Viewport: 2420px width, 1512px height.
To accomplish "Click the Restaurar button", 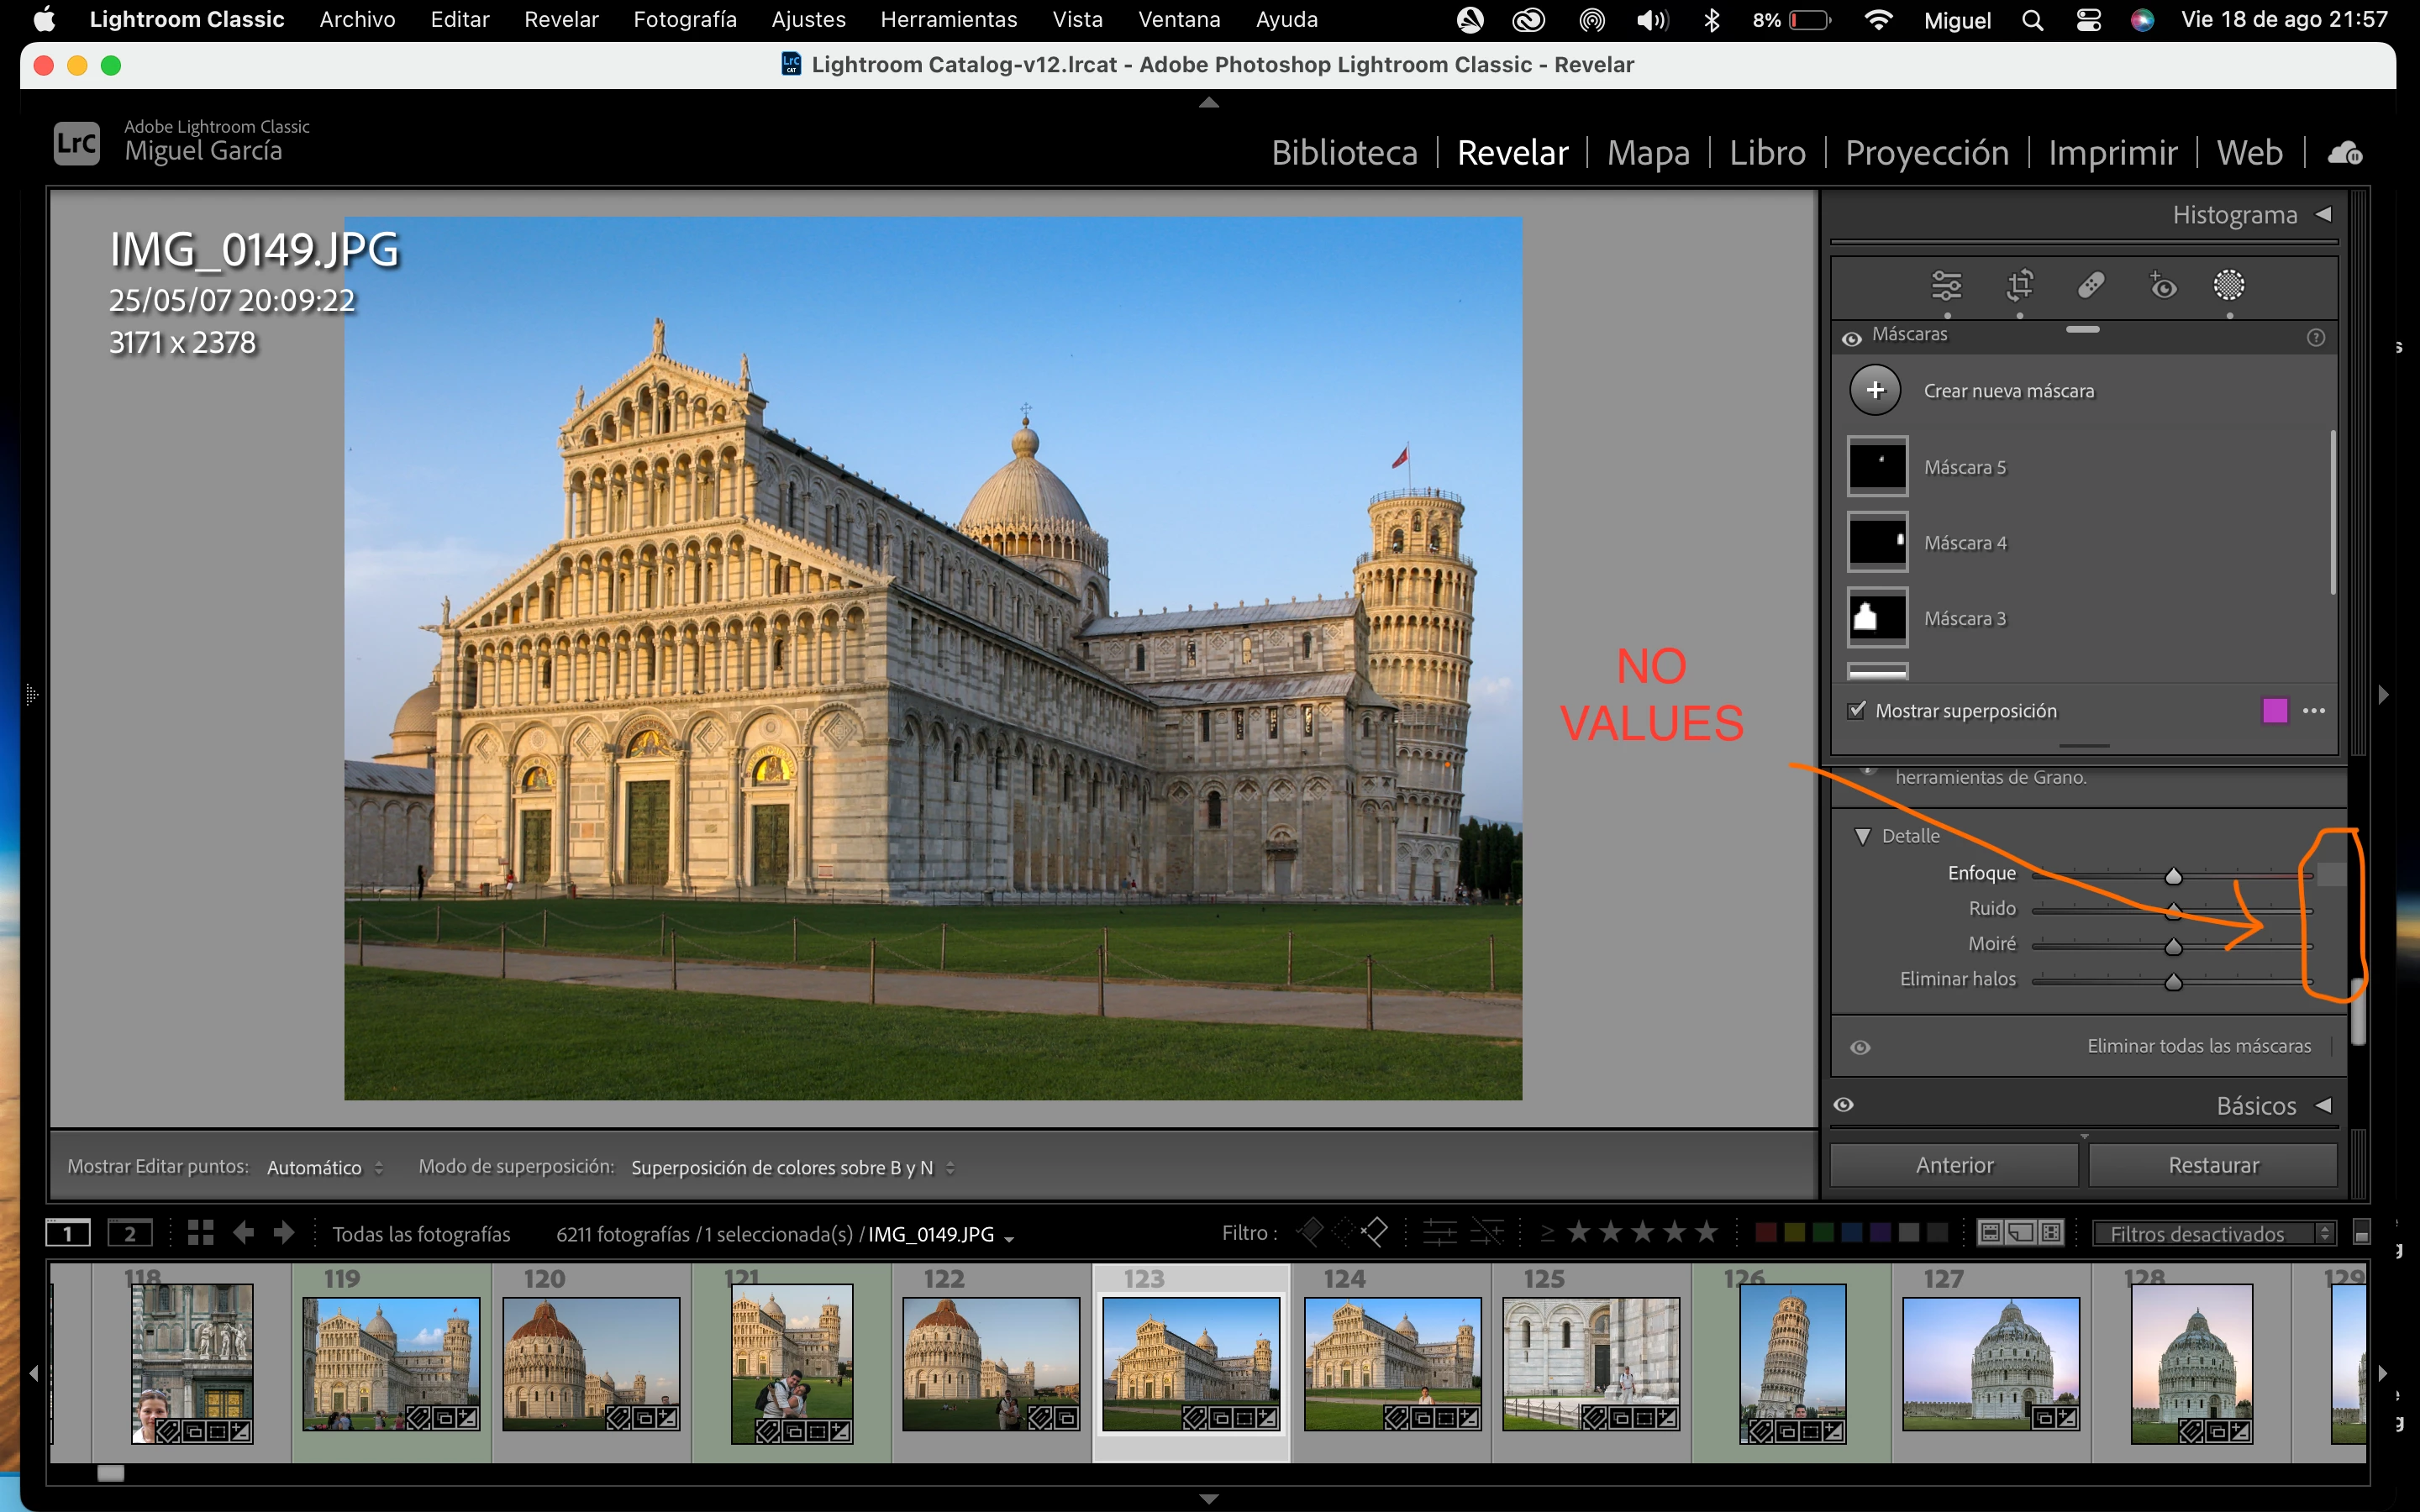I will tap(2213, 1165).
